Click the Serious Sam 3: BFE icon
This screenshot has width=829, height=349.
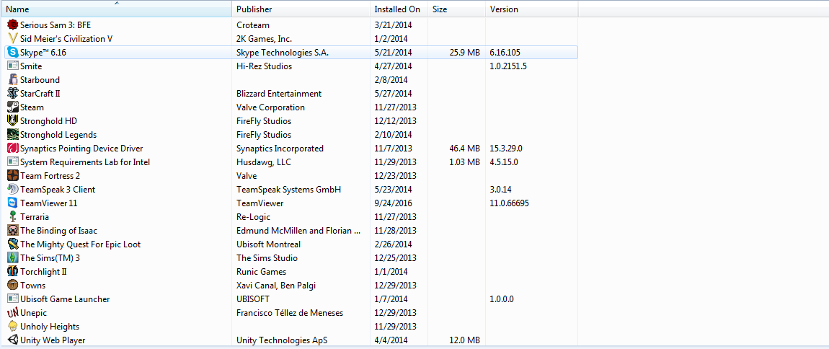point(13,25)
